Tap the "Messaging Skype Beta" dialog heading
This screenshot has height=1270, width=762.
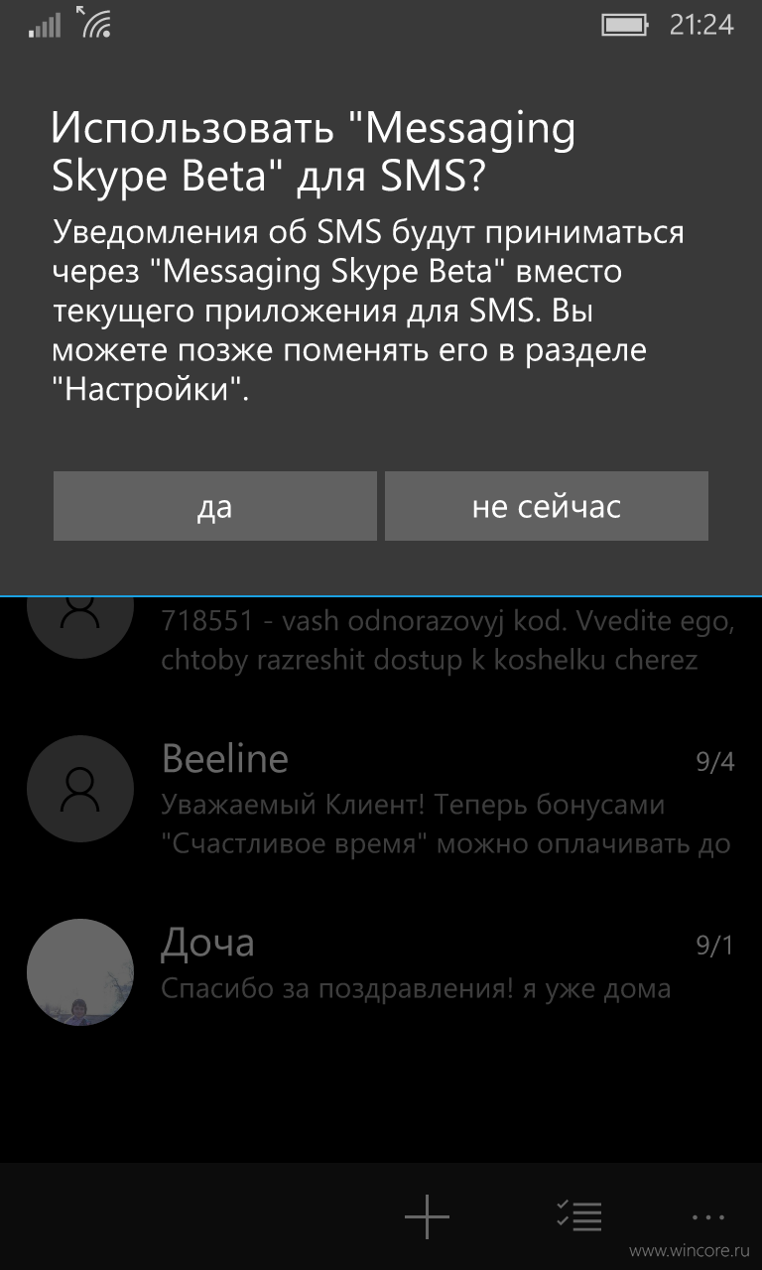click(314, 152)
